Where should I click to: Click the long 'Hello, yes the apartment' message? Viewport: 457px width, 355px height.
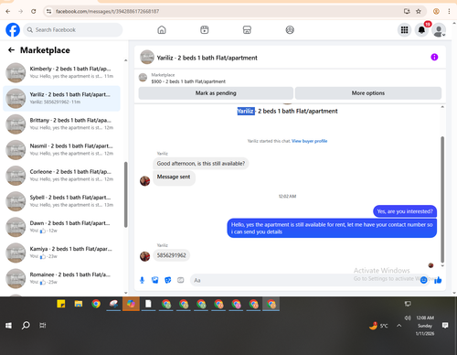point(332,228)
